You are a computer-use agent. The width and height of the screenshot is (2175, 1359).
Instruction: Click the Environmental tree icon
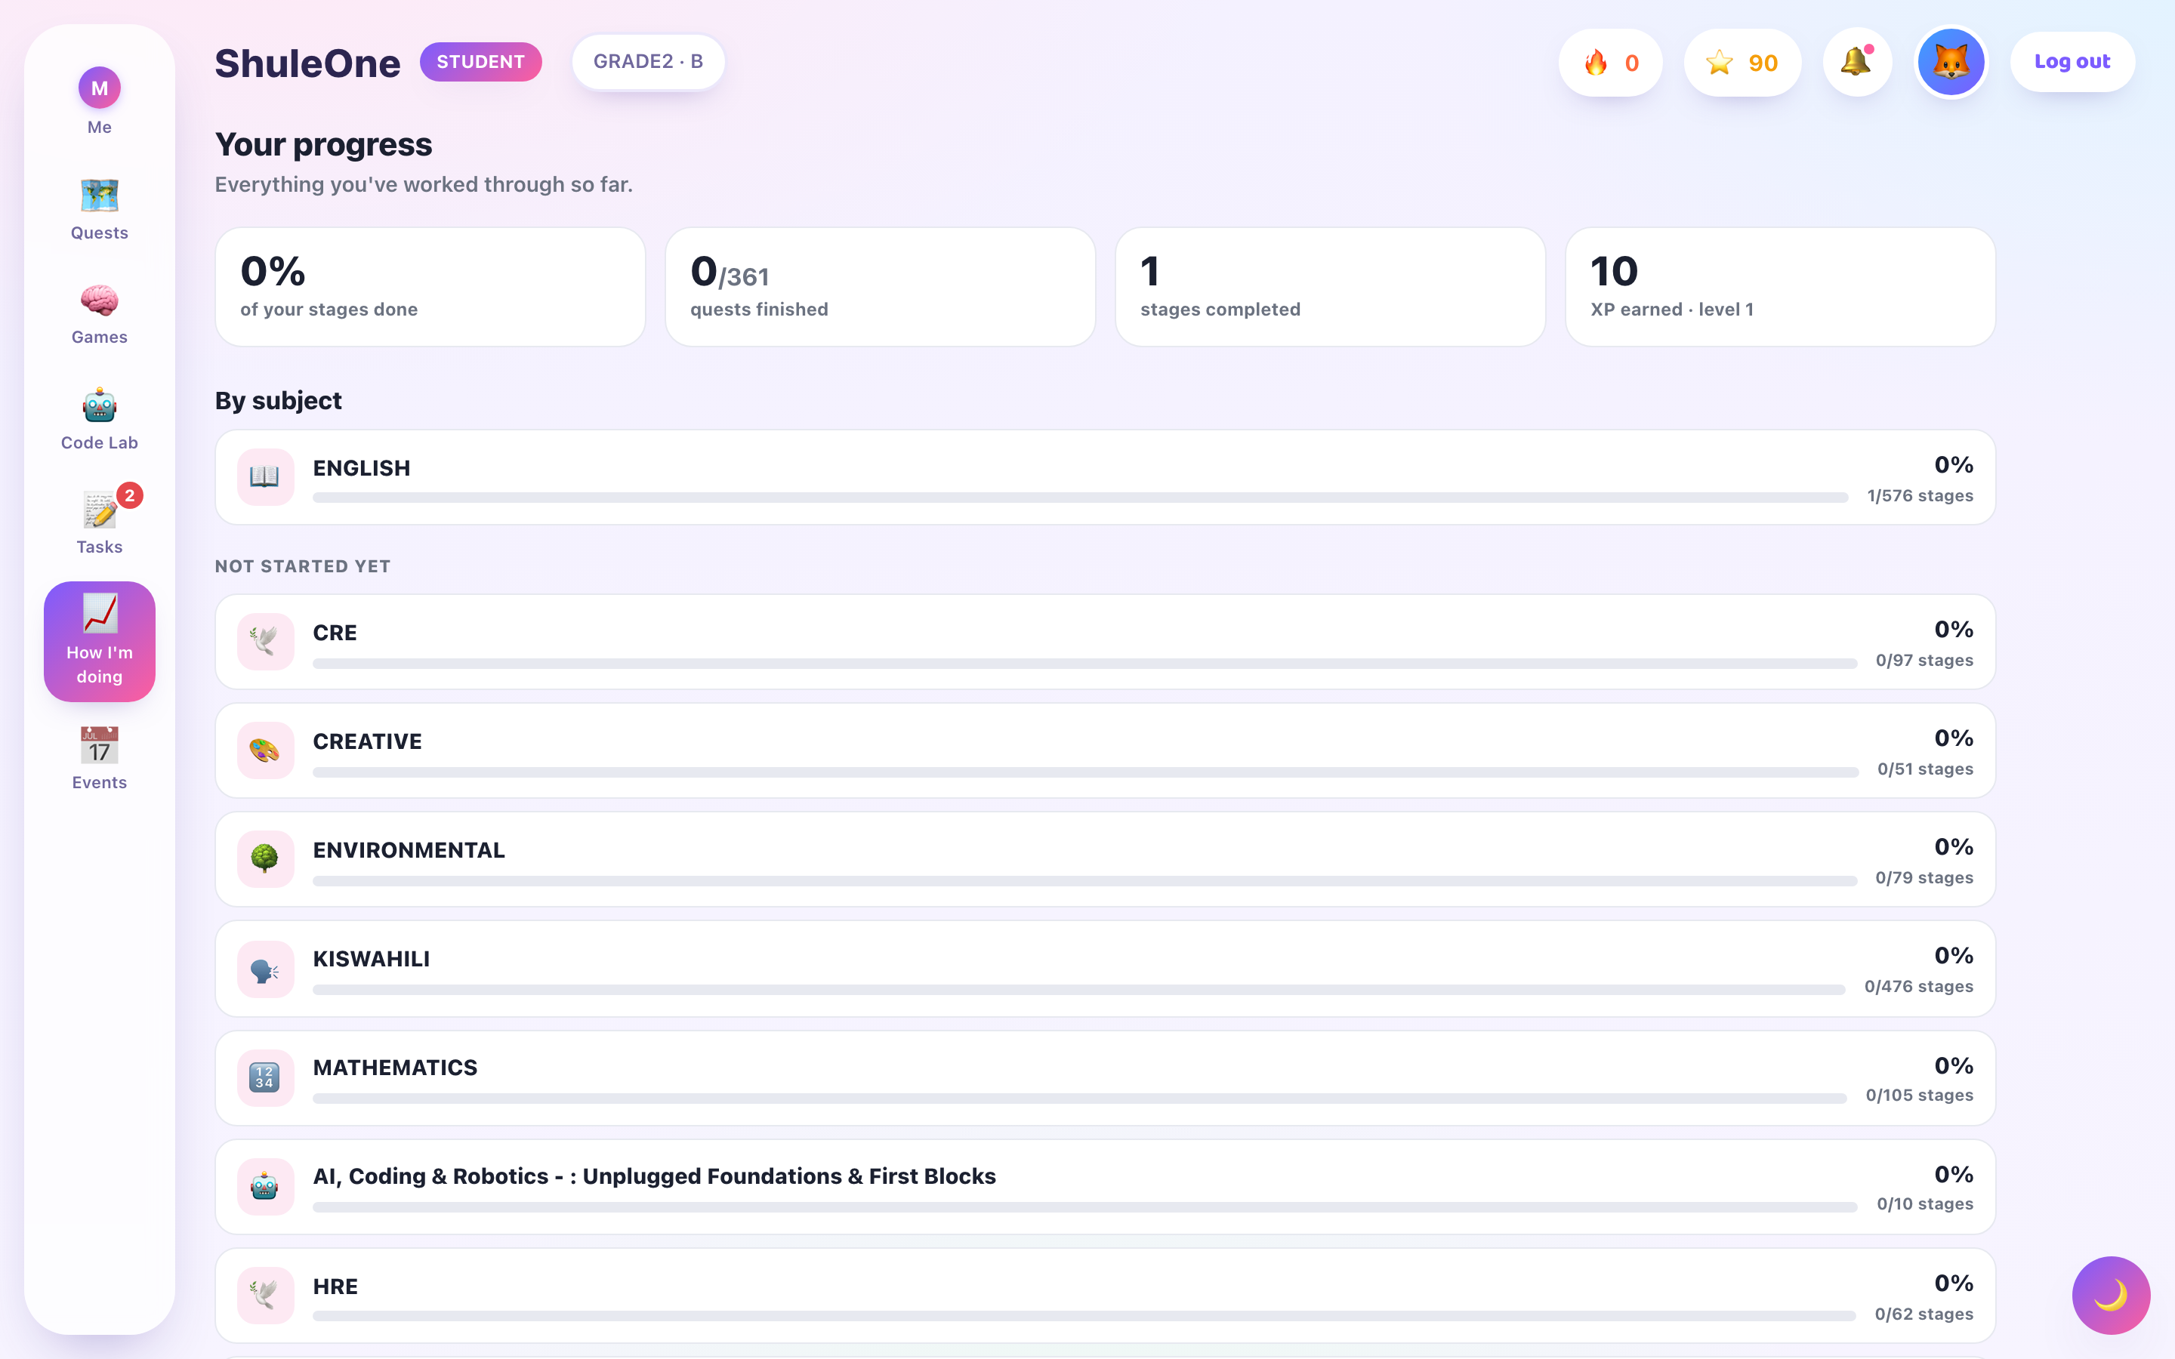pos(265,858)
